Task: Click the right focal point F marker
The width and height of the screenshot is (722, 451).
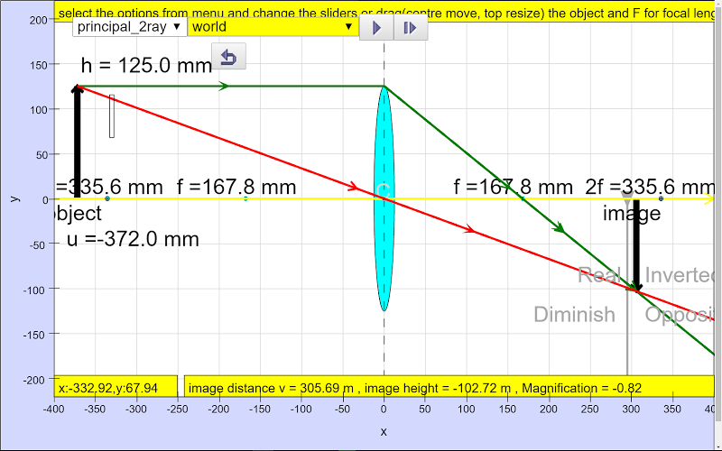Action: coord(523,198)
